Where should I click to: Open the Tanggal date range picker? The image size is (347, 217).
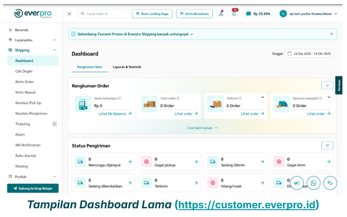(x=309, y=53)
